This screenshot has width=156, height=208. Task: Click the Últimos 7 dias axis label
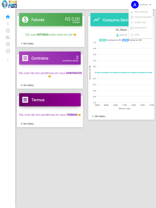(x=124, y=109)
